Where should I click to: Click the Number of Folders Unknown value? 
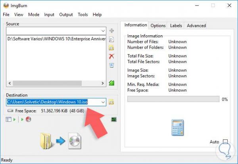pyautogui.click(x=177, y=48)
